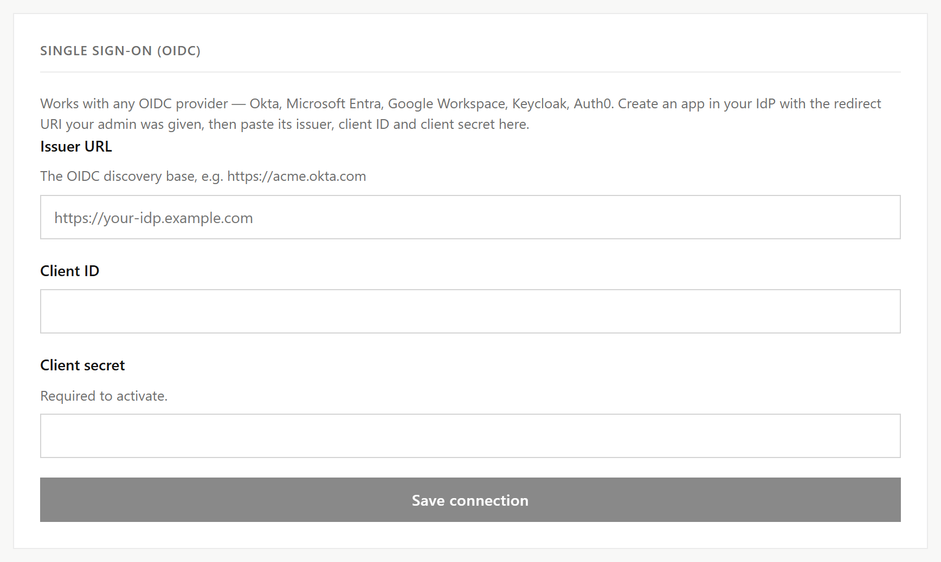Viewport: 941px width, 562px height.
Task: Click 'Keycloak' in the provider description
Action: 540,103
